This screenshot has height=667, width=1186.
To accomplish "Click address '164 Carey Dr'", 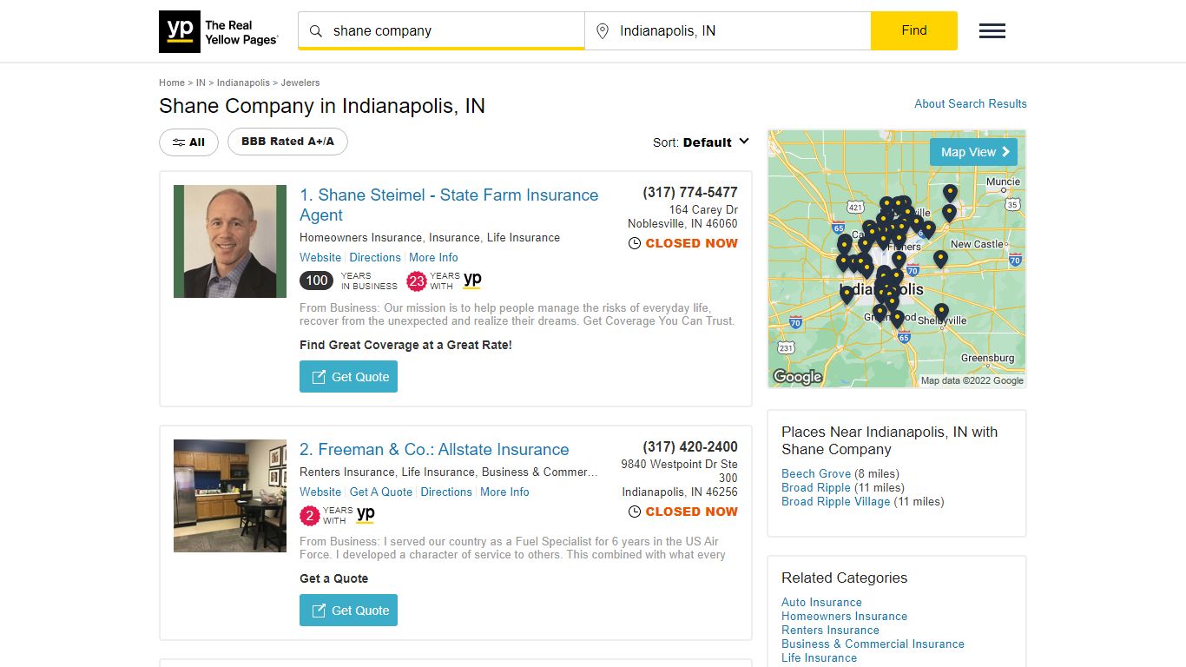I will (x=703, y=210).
